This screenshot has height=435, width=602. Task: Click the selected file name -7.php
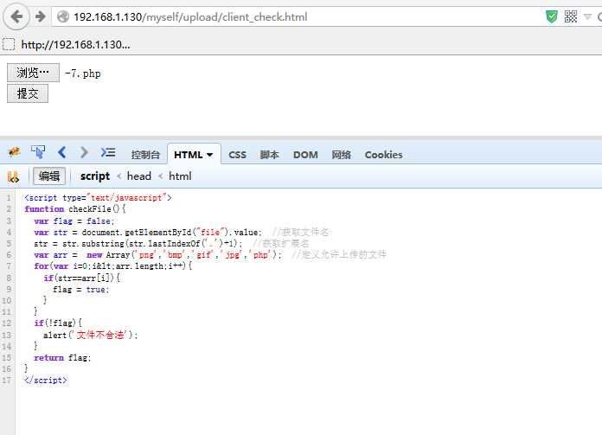[83, 74]
